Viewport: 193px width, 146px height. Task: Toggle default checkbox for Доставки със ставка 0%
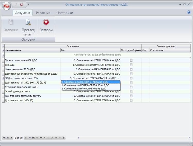click(131, 74)
